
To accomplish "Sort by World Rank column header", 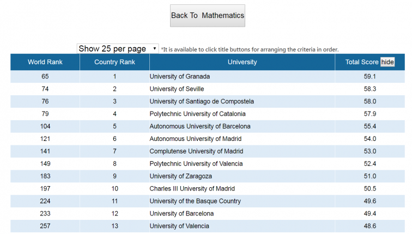I will [45, 62].
